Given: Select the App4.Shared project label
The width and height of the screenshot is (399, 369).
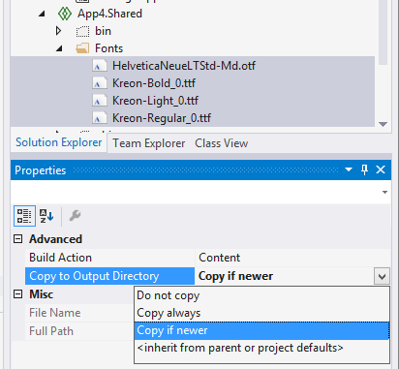Looking at the screenshot, I should click(109, 14).
